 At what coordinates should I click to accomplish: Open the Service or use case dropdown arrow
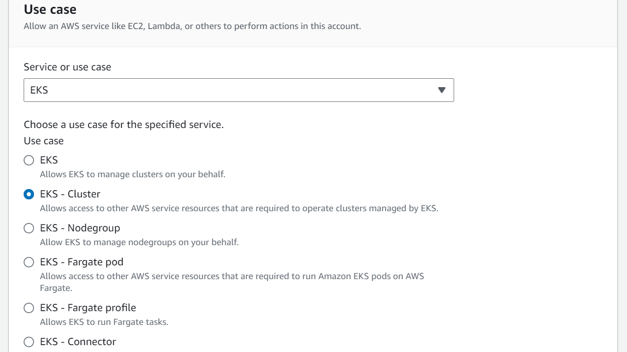tap(441, 90)
